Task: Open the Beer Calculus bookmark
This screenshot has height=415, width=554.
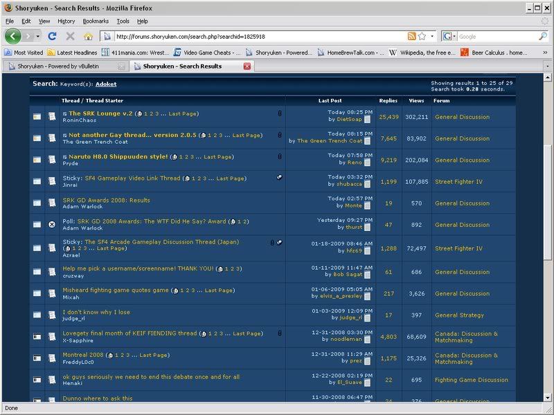Action: point(494,53)
